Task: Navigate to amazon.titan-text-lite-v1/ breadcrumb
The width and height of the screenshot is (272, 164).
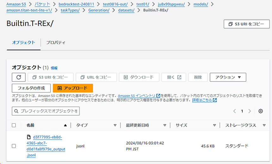Action: (29, 10)
